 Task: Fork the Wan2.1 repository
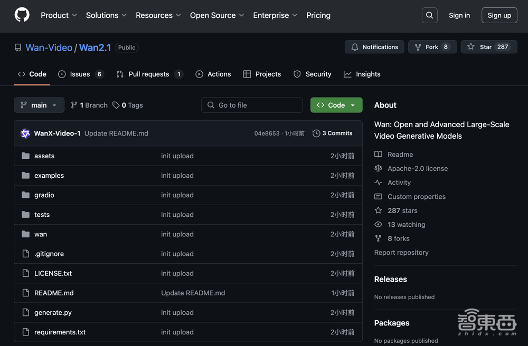tap(432, 47)
